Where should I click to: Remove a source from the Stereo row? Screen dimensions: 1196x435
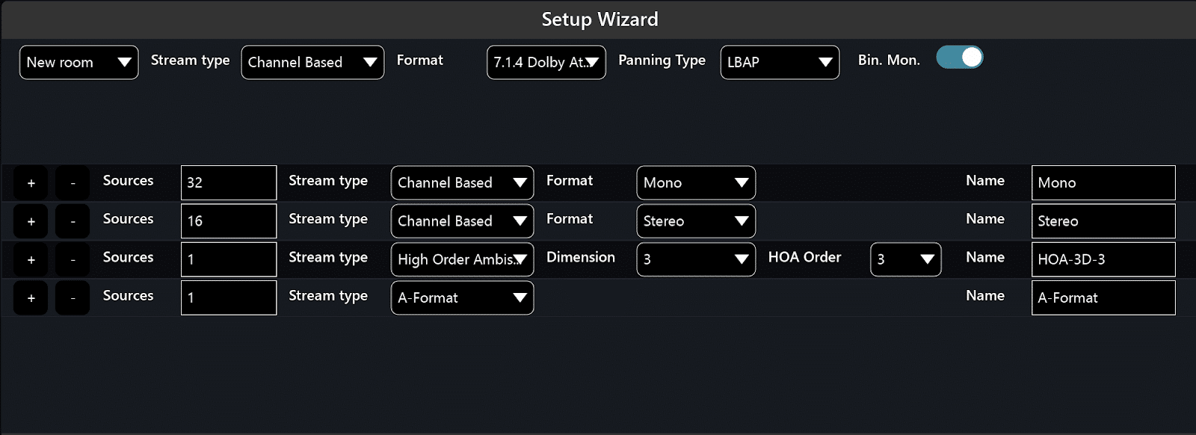(x=72, y=221)
